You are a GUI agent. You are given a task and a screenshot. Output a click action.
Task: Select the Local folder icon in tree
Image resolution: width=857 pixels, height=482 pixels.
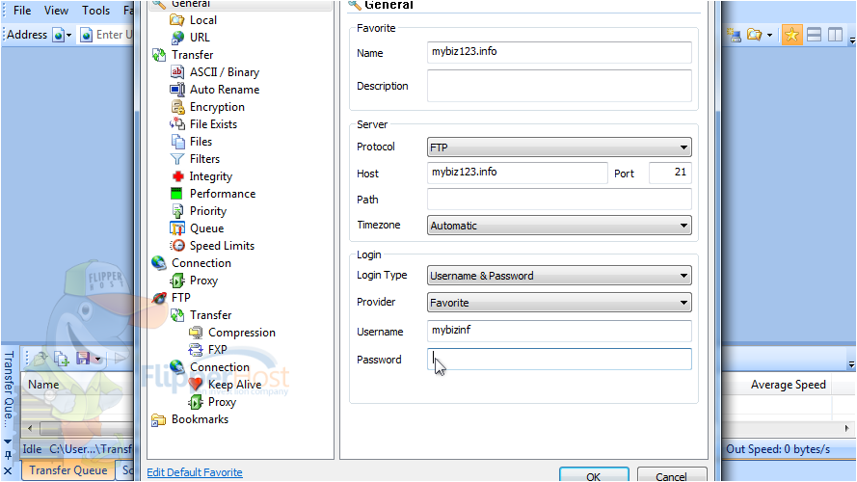pos(177,20)
